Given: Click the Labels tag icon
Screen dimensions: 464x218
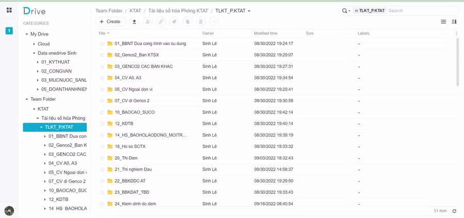Looking at the screenshot, I should [174, 22].
